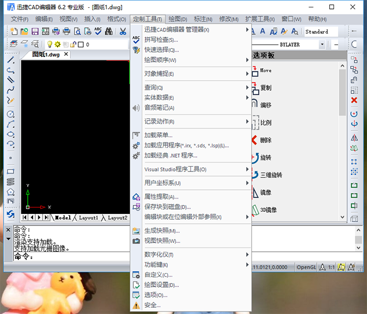This screenshot has height=314, width=367.
Task: Toggle layer freeze sun icon
Action: coord(58,44)
